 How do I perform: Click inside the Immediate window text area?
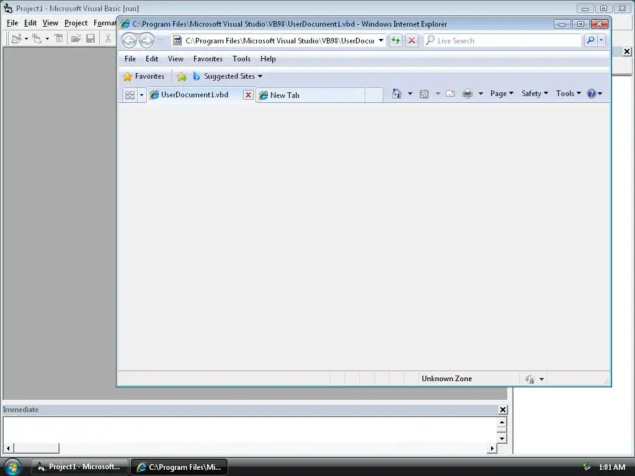250,430
